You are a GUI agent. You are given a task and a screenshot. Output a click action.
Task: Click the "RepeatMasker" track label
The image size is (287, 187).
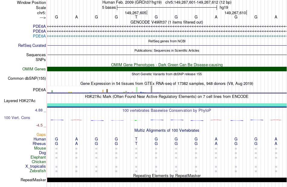point(33,180)
